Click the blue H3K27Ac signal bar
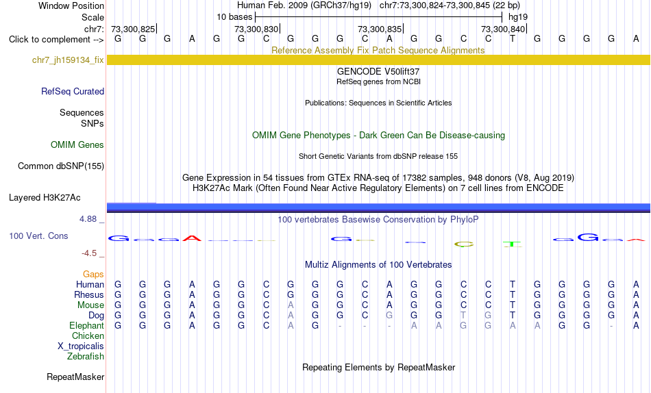 point(378,208)
